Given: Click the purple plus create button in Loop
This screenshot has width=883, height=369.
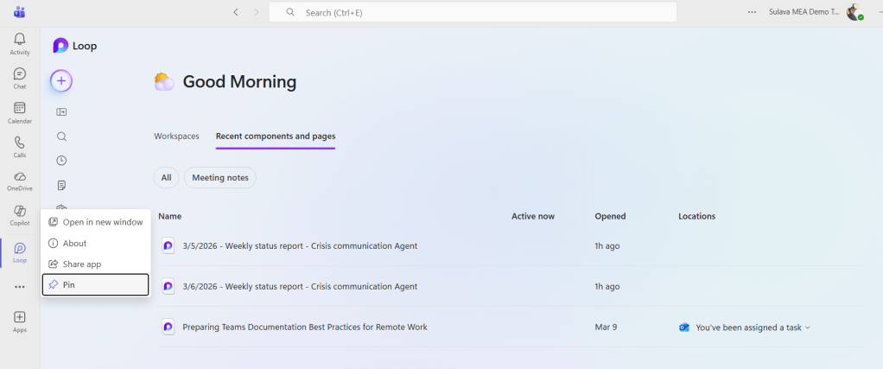Looking at the screenshot, I should [61, 81].
